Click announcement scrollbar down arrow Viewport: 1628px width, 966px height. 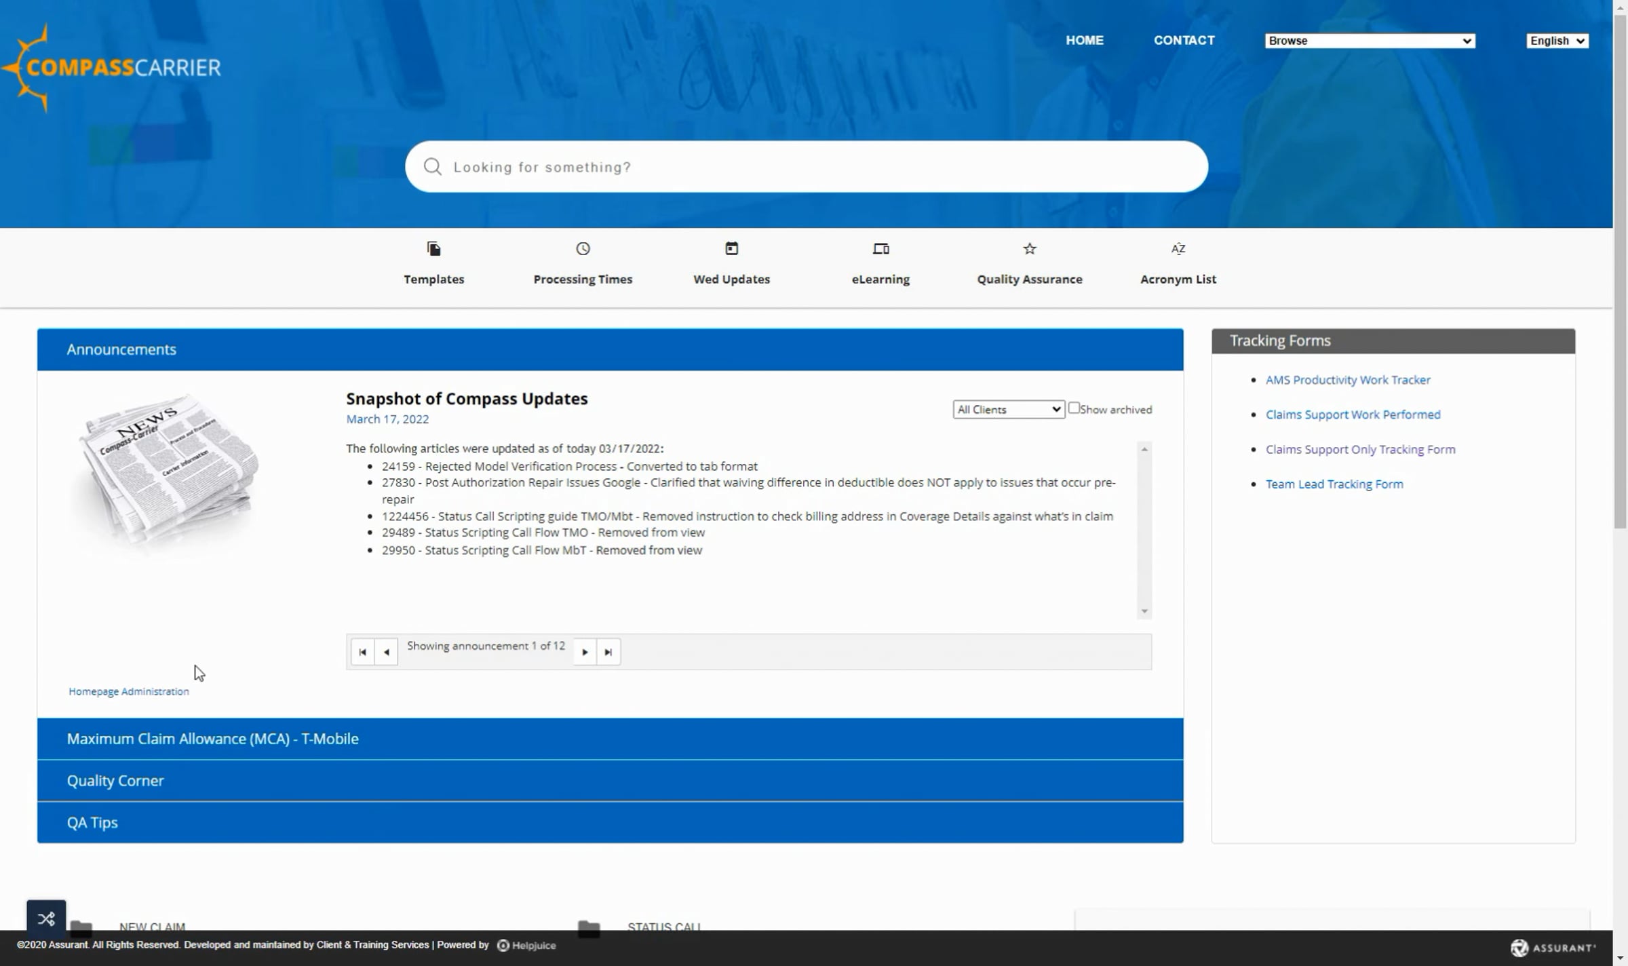(1144, 611)
